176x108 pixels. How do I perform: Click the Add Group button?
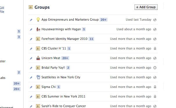pos(146,7)
